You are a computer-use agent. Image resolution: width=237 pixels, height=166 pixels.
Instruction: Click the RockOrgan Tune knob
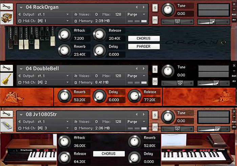pyautogui.click(x=168, y=10)
